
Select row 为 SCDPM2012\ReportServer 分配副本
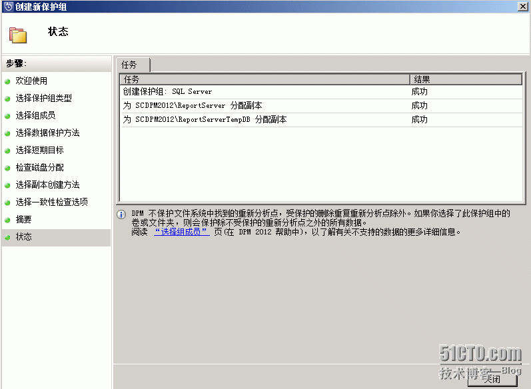click(x=321, y=106)
